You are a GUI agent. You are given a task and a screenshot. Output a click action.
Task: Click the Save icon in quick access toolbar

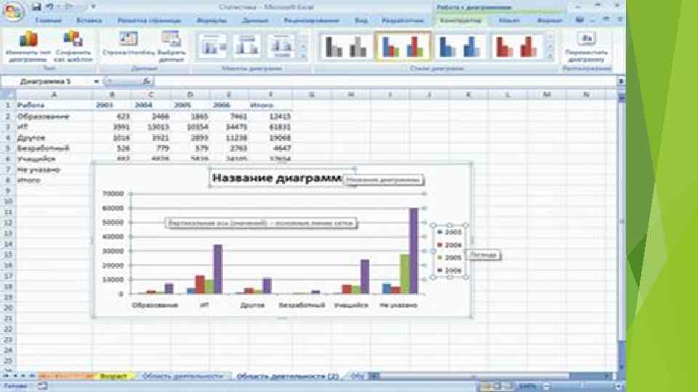coord(37,7)
